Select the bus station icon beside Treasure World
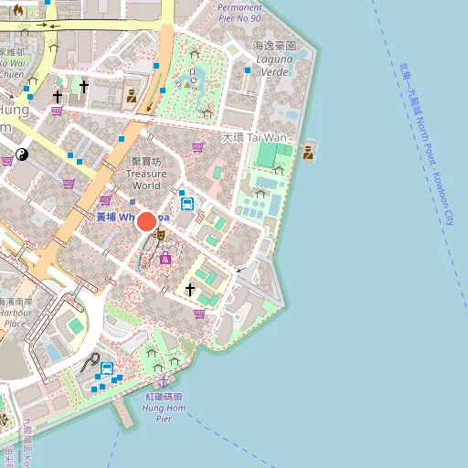 tap(187, 204)
